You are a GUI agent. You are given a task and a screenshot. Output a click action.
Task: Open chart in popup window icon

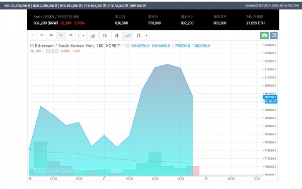coord(274,35)
